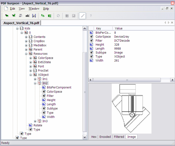Select the XObject value in the Type row
Viewport: 175px width, 146px height.
tap(119, 56)
